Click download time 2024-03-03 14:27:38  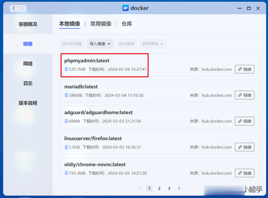tap(127, 173)
